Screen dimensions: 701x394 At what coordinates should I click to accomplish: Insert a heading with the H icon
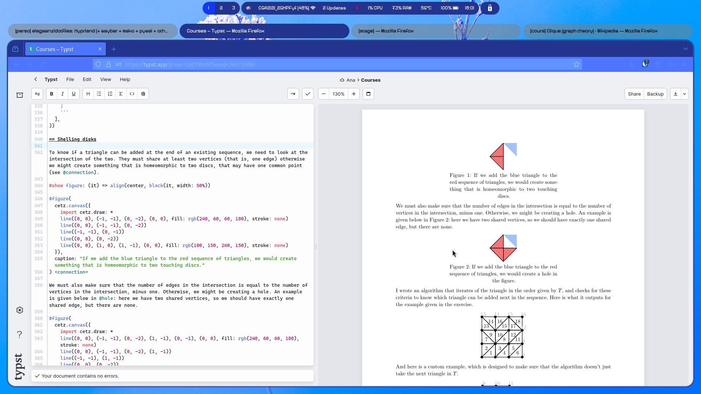88,94
